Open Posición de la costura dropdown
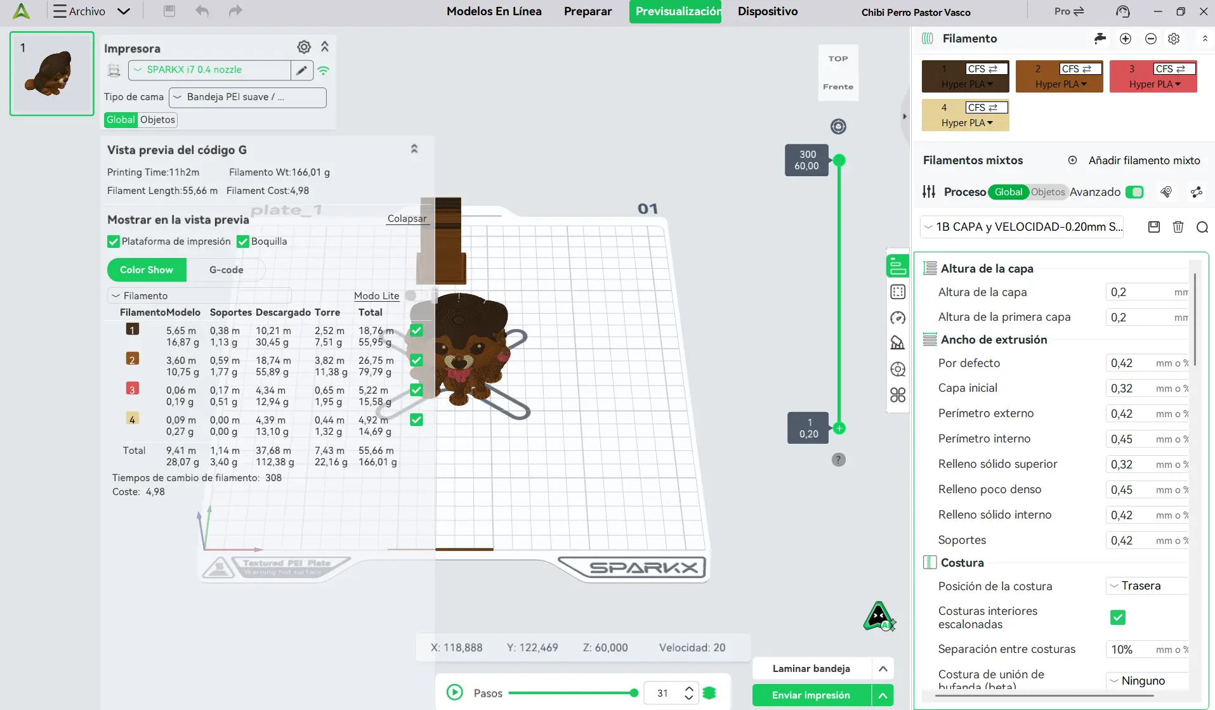 [x=1148, y=586]
